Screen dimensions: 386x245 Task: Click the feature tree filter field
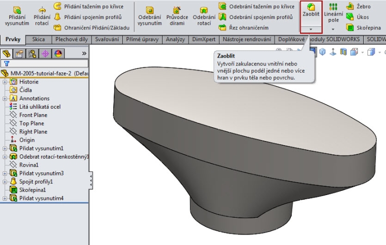click(x=44, y=63)
